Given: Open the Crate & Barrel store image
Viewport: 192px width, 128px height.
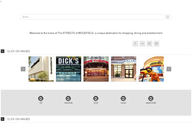Looking at the screenshot, I should pyautogui.click(x=41, y=69).
